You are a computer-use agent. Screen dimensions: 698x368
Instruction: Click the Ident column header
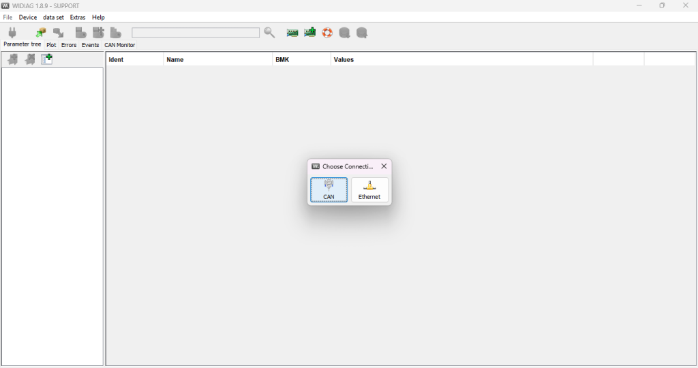pos(134,59)
